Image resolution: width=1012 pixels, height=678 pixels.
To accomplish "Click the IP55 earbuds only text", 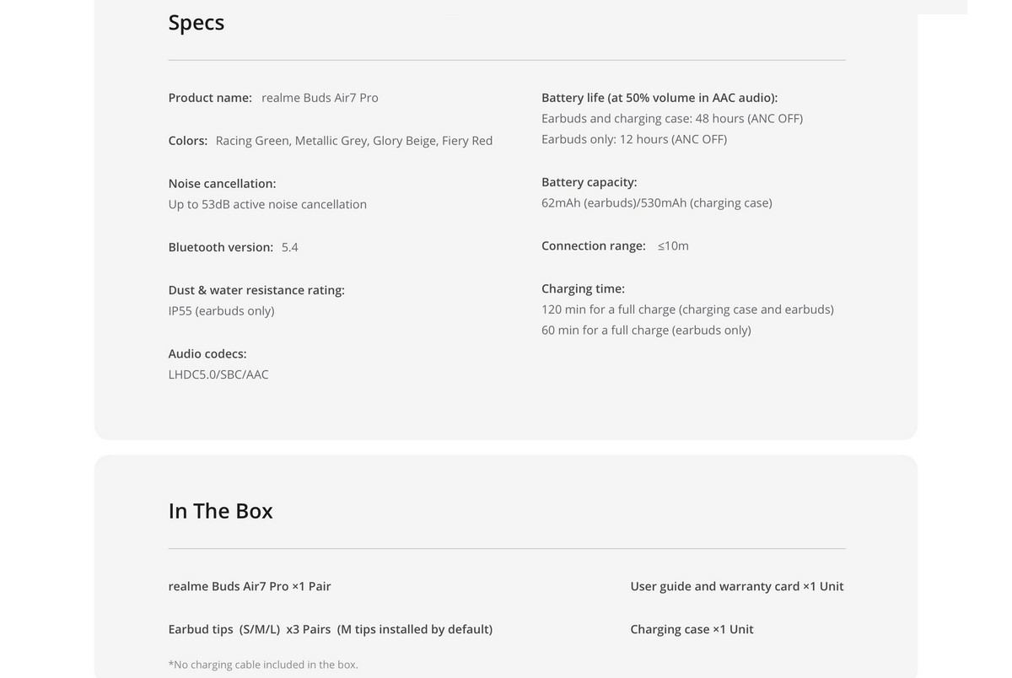I will 222,311.
